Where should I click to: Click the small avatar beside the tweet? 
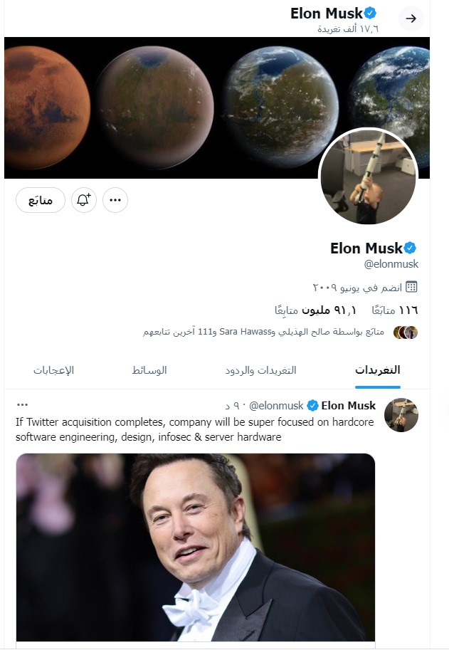click(401, 415)
